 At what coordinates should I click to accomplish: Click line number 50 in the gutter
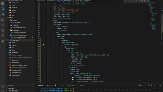[39, 47]
